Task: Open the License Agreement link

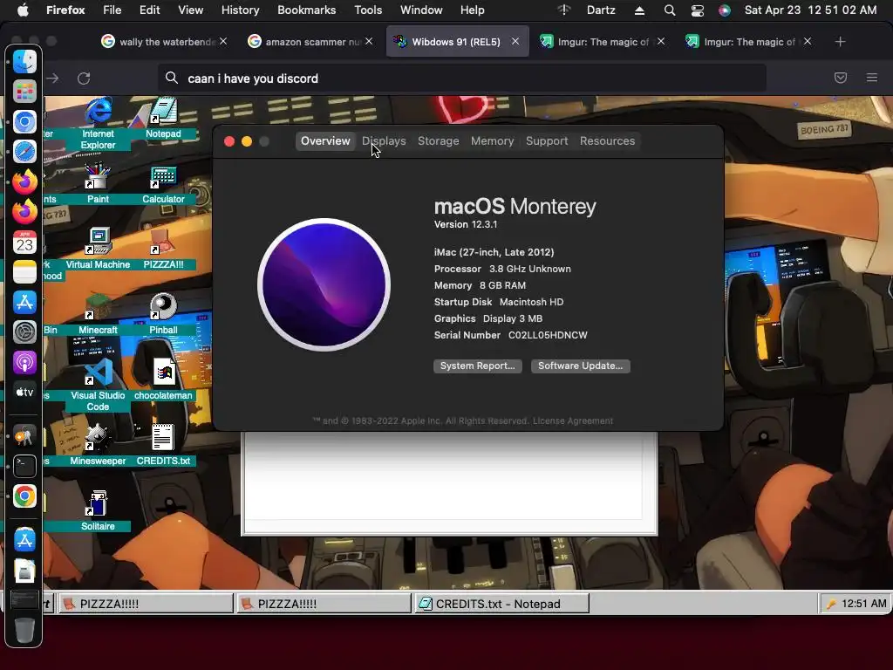Action: coord(573,421)
